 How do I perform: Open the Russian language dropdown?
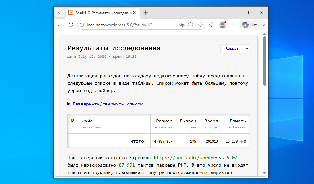(x=235, y=48)
